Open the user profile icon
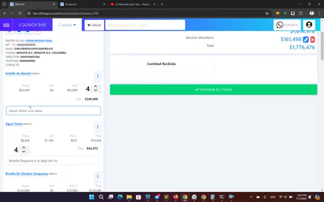This screenshot has width=324, height=202. click(309, 25)
